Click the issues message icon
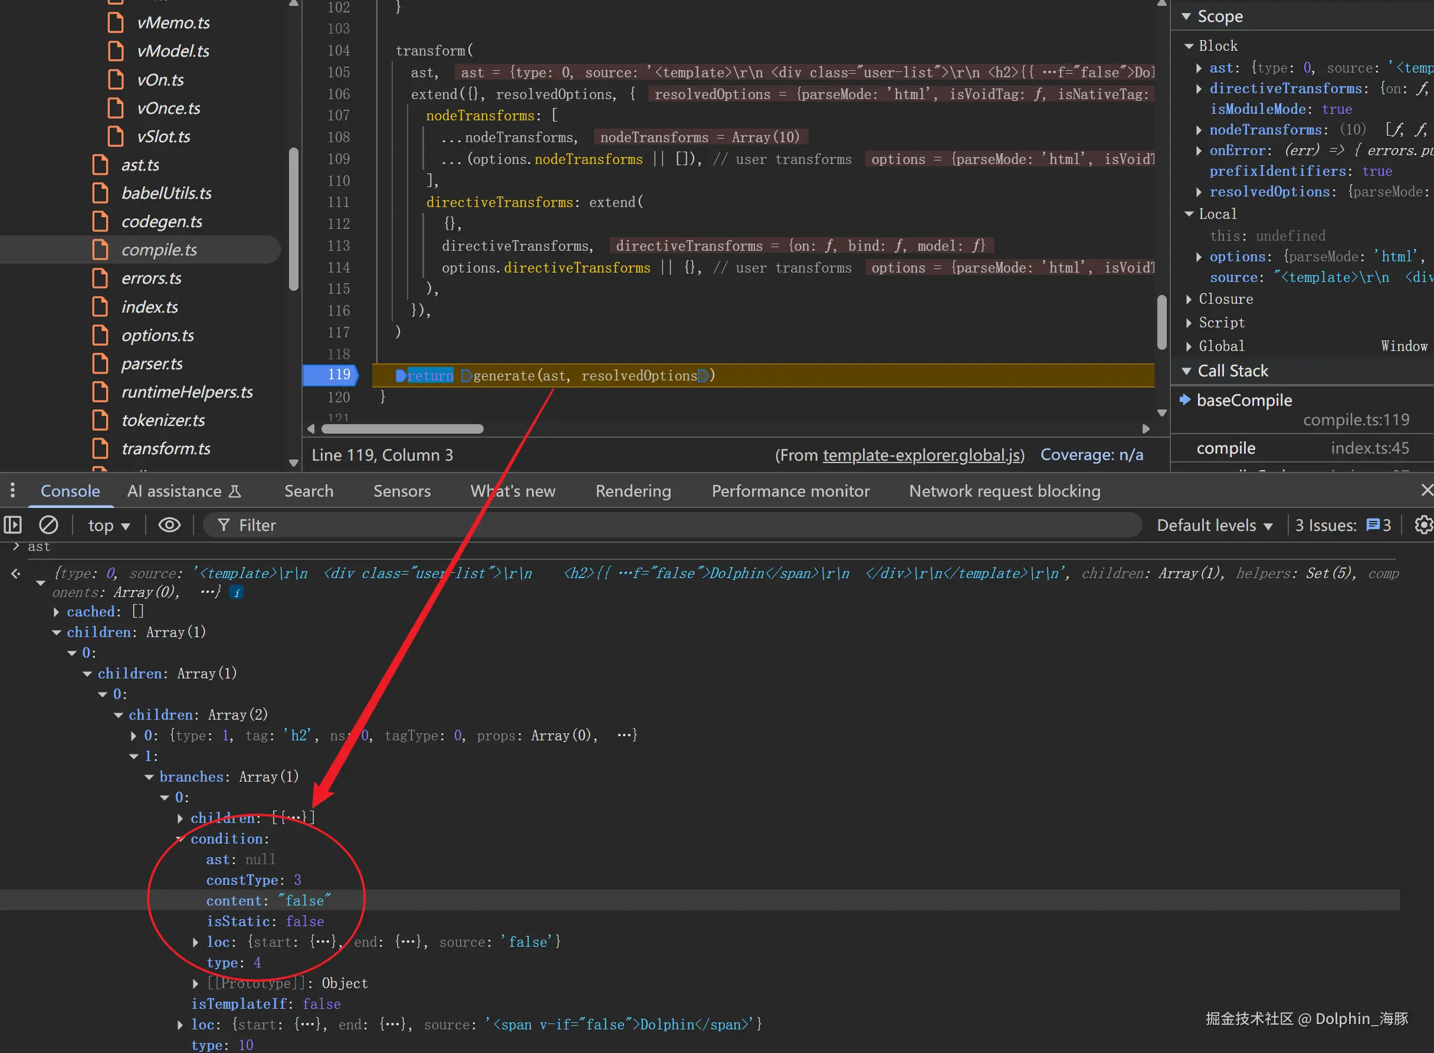 pyautogui.click(x=1373, y=525)
